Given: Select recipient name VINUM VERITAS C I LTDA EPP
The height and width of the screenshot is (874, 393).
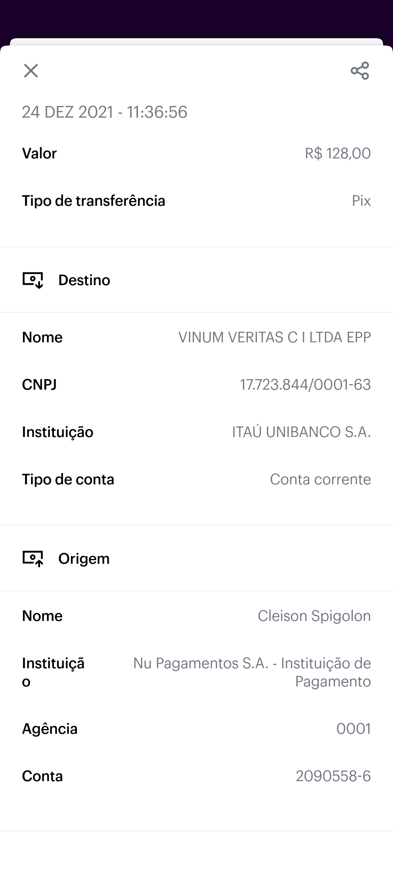Looking at the screenshot, I should tap(274, 337).
